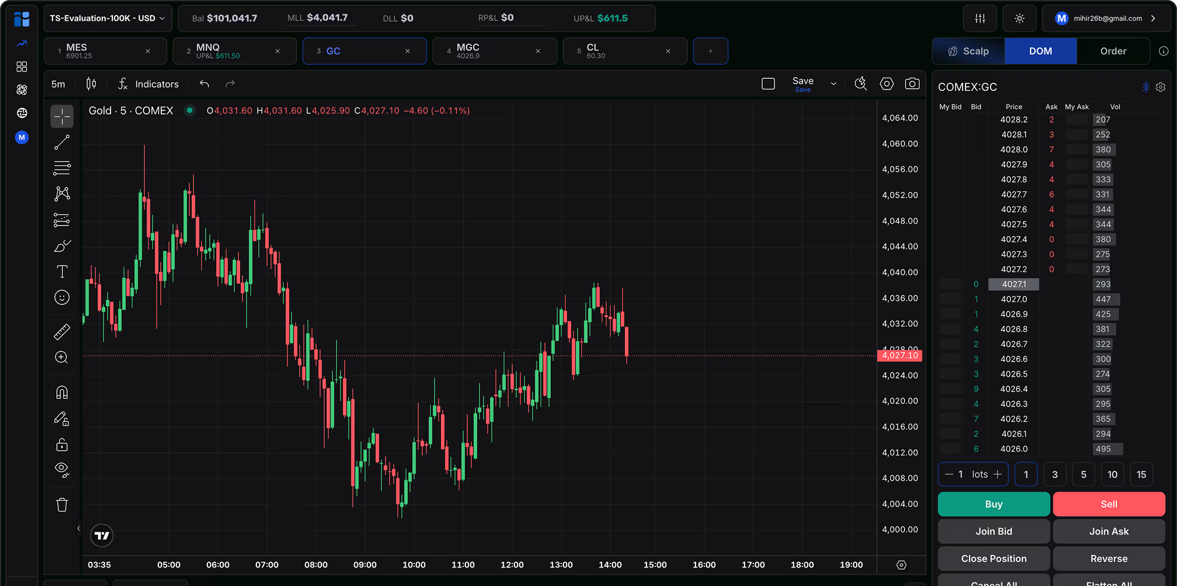The height and width of the screenshot is (586, 1177).
Task: Lock all drawings on the chart
Action: click(x=62, y=444)
